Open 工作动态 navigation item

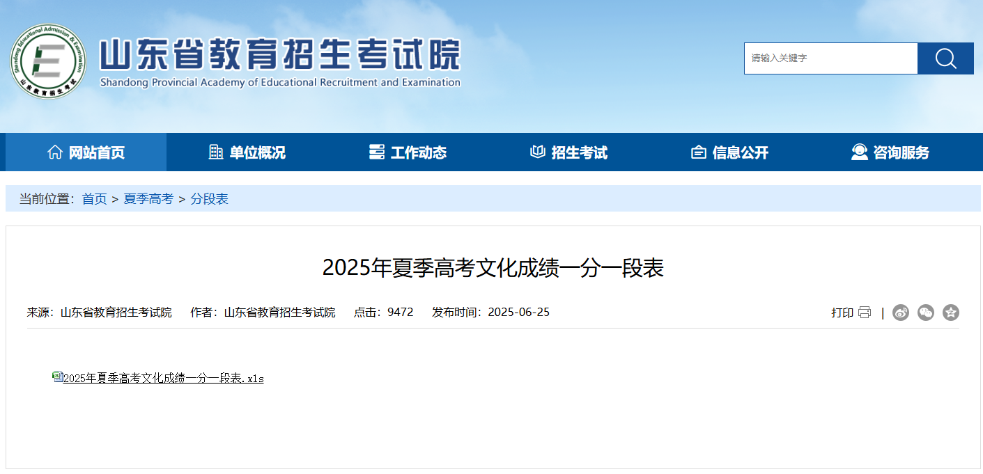408,152
